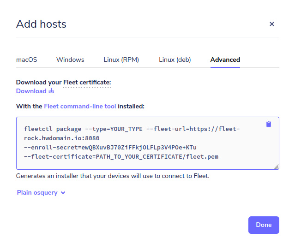
Task: Click the Download certificate link
Action: (x=31, y=91)
